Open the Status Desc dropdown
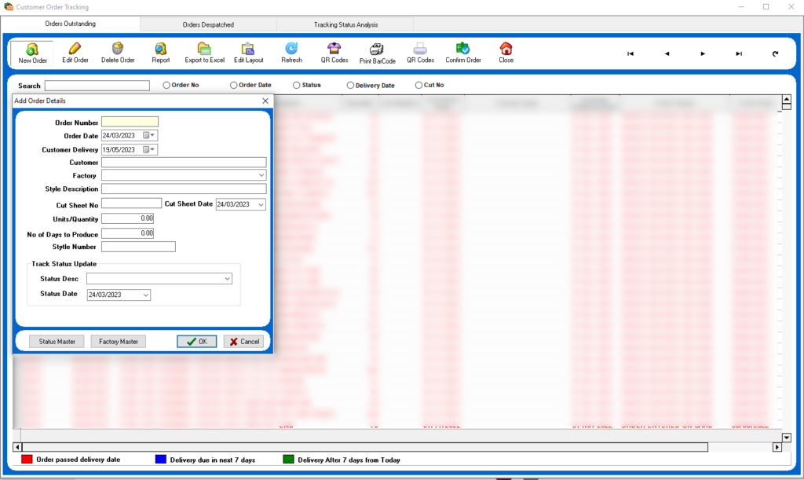 [x=228, y=279]
